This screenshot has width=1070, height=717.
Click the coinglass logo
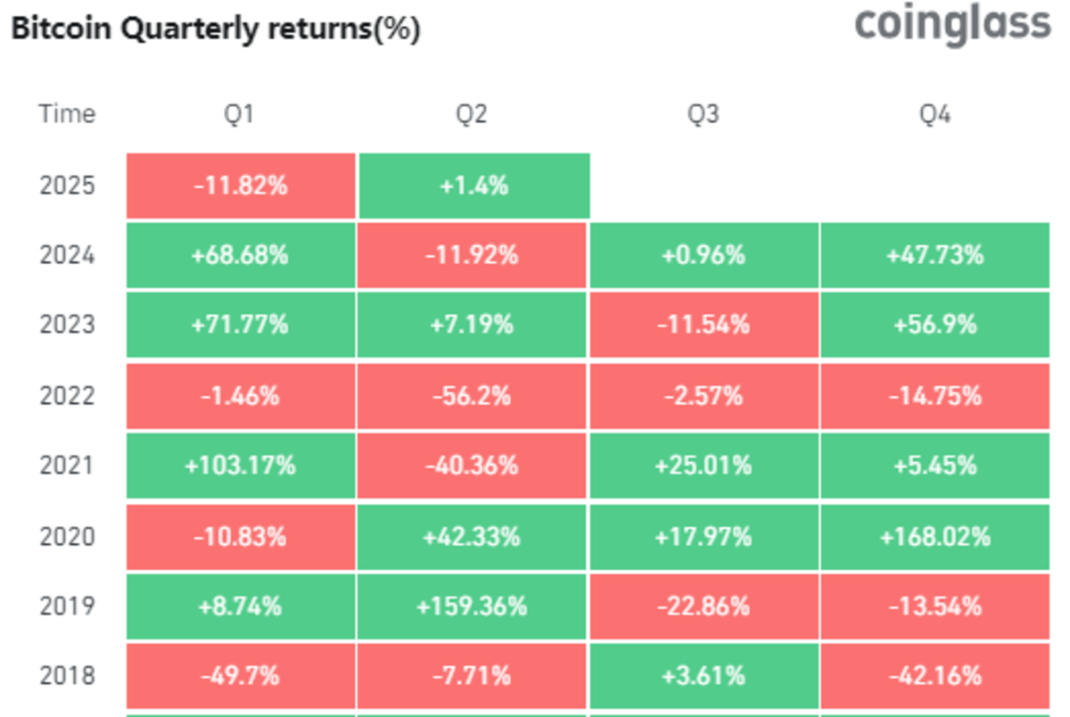tap(952, 24)
